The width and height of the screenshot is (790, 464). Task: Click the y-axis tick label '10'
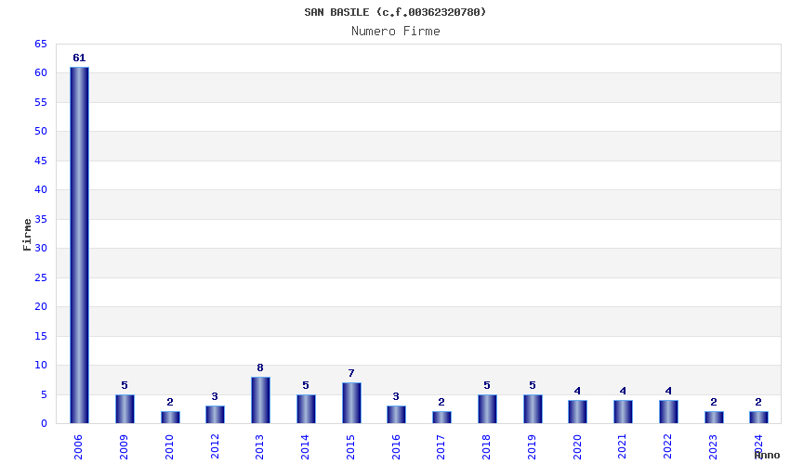pos(41,365)
